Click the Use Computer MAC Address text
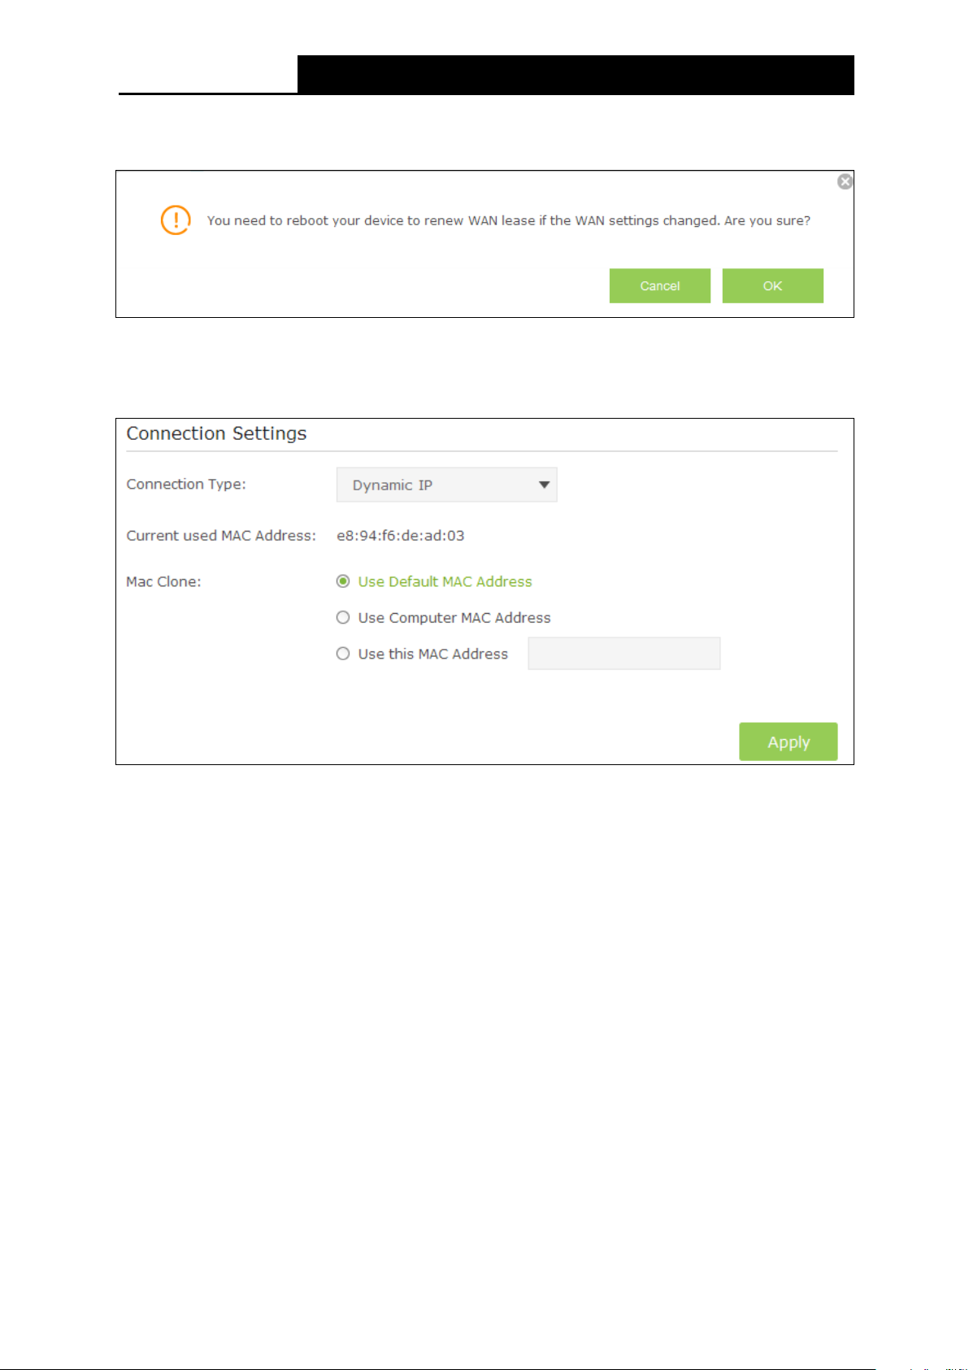969x1370 pixels. (454, 618)
